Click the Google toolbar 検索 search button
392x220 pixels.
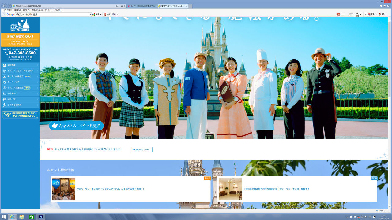pos(96,14)
